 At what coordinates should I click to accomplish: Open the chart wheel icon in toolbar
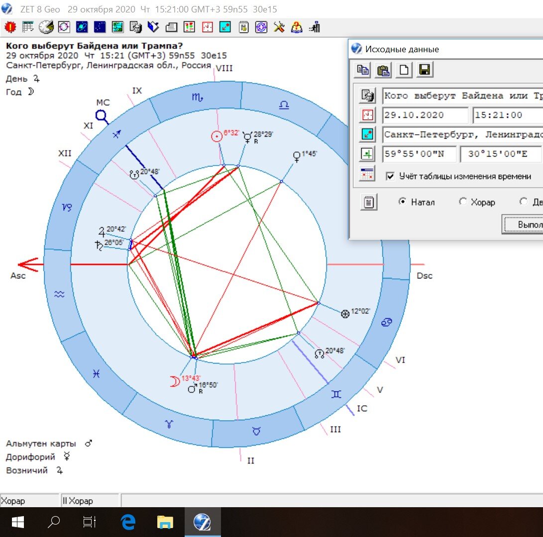[64, 27]
